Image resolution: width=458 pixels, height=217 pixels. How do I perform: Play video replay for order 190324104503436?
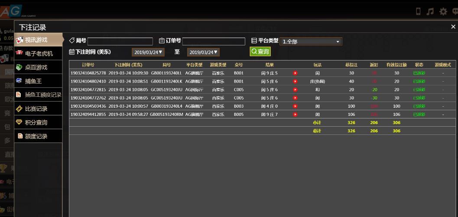pyautogui.click(x=295, y=106)
